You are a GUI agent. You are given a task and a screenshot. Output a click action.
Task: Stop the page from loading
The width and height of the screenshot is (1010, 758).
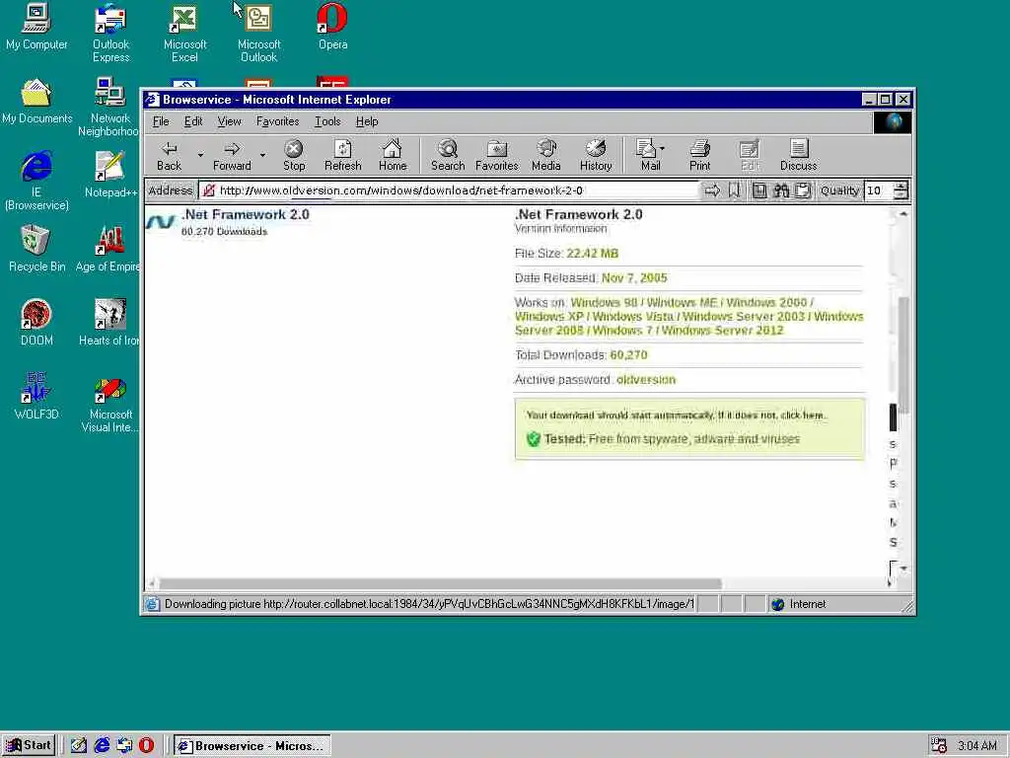[x=294, y=155]
